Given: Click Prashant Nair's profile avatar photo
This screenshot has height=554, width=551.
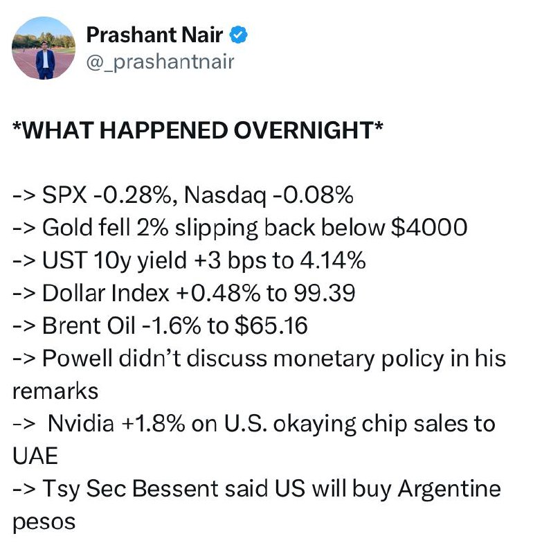Looking at the screenshot, I should pos(44,47).
